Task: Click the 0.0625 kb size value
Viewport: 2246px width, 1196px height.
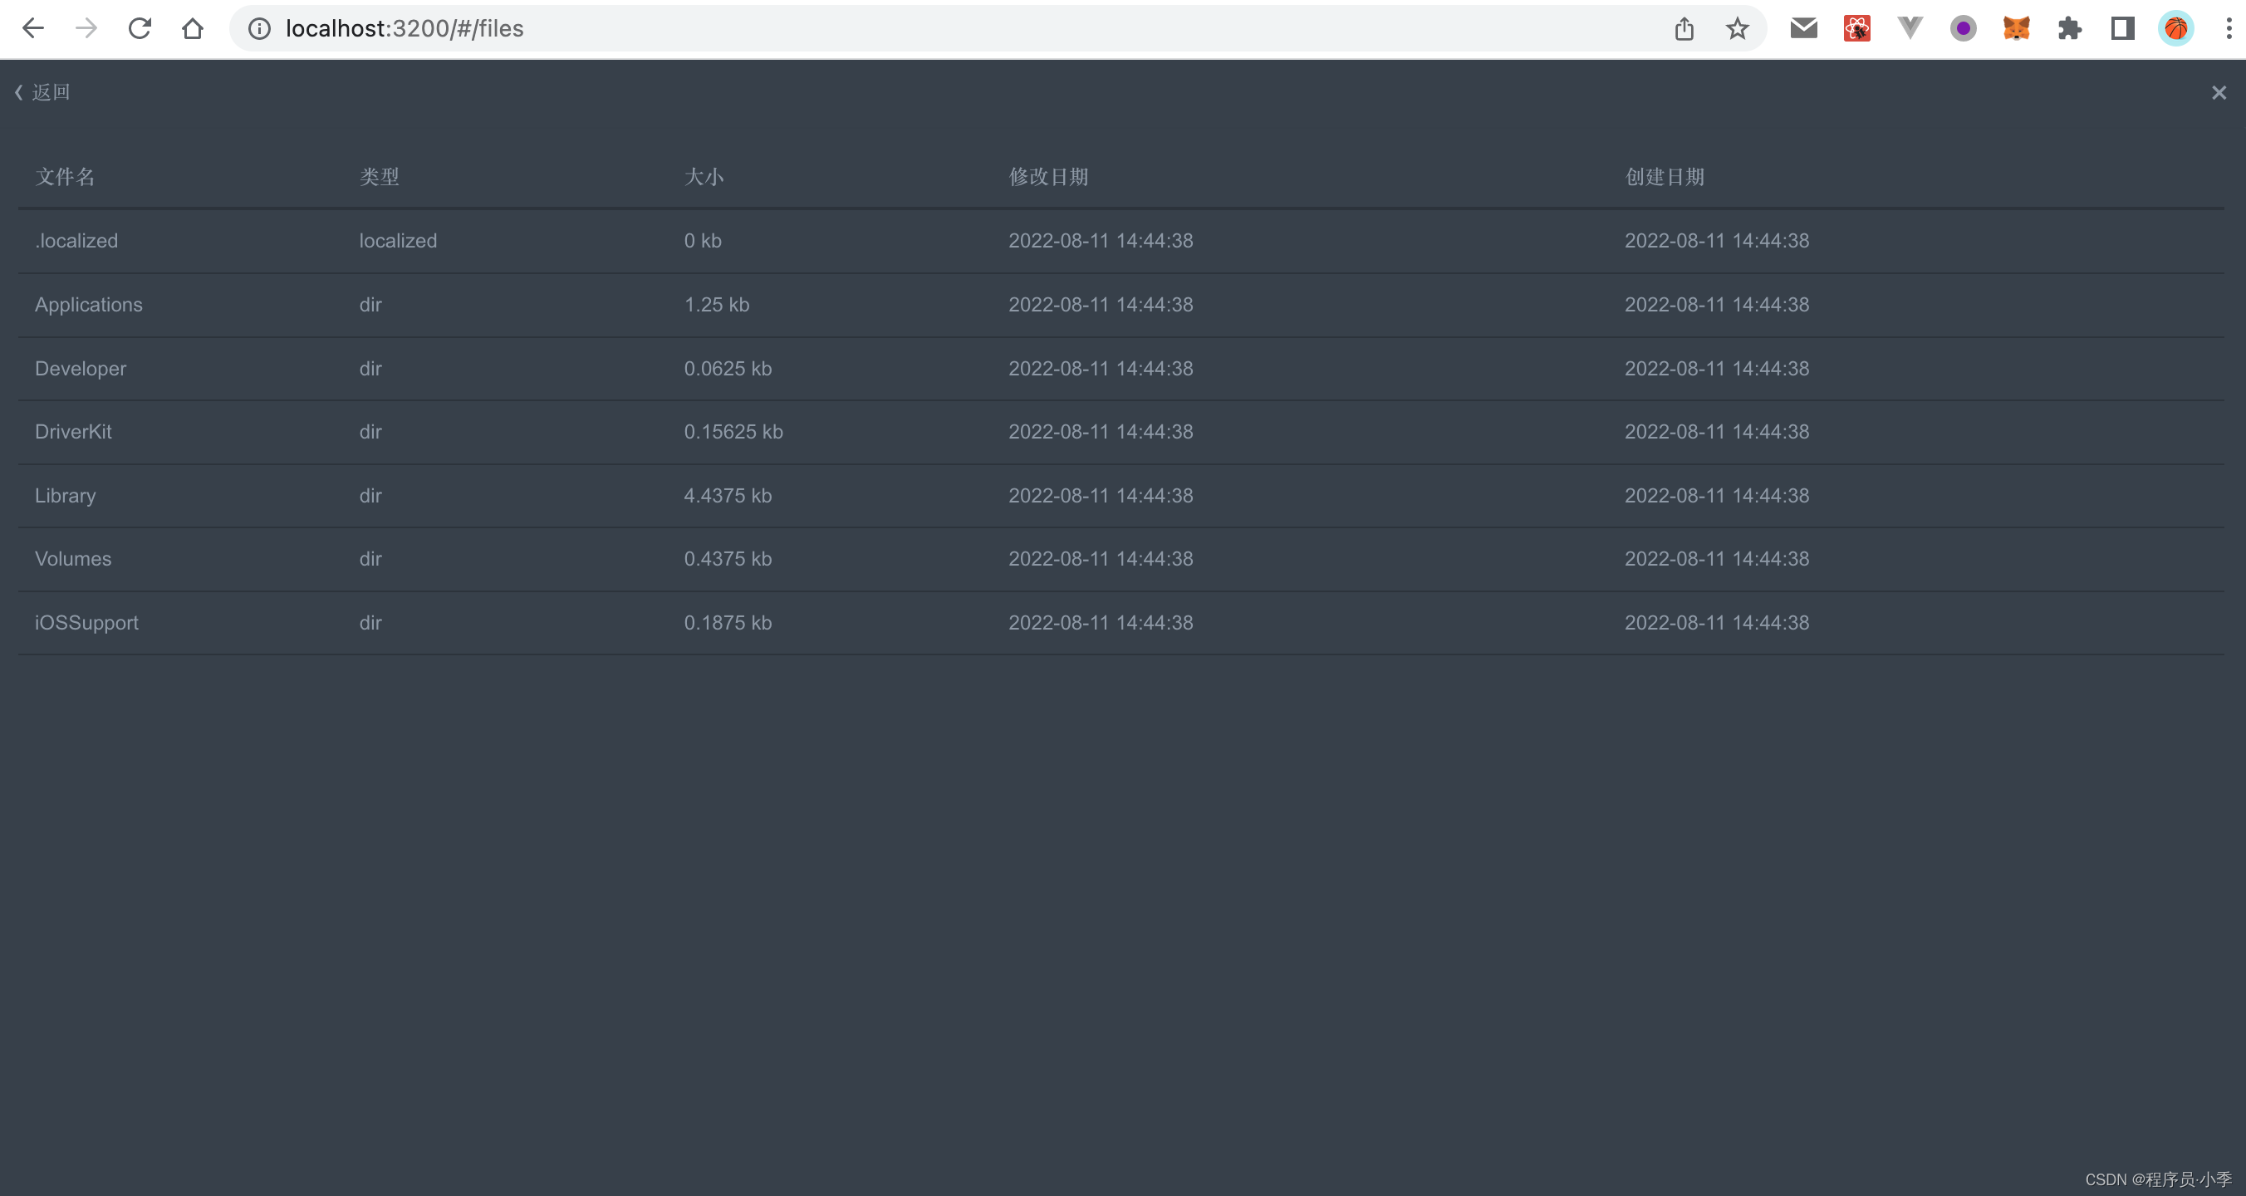Action: [x=728, y=369]
